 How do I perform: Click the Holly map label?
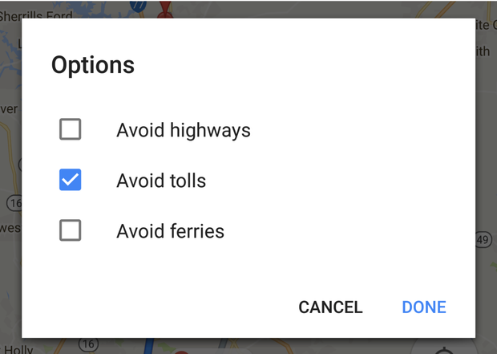(x=18, y=347)
